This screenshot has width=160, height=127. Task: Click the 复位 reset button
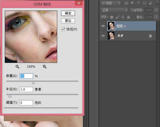pyautogui.click(x=68, y=21)
